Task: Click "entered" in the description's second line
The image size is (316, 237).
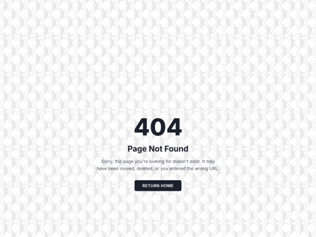Action: tap(177, 169)
